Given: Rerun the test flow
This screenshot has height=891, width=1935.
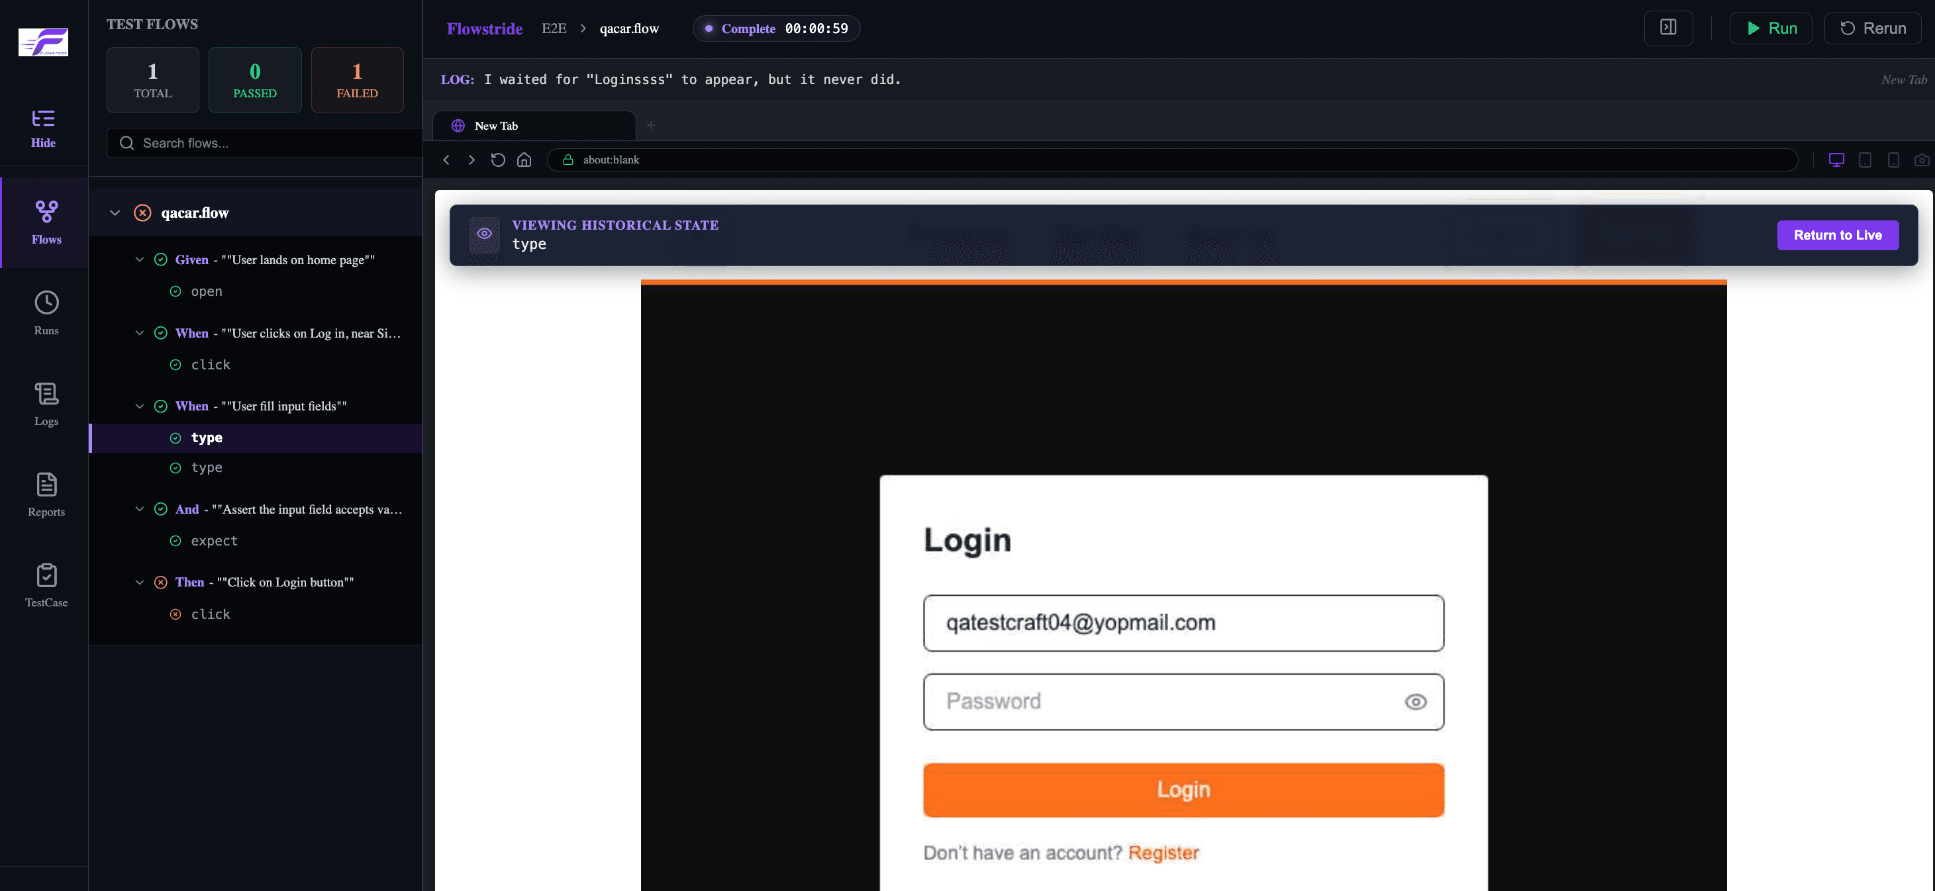Looking at the screenshot, I should (x=1872, y=28).
